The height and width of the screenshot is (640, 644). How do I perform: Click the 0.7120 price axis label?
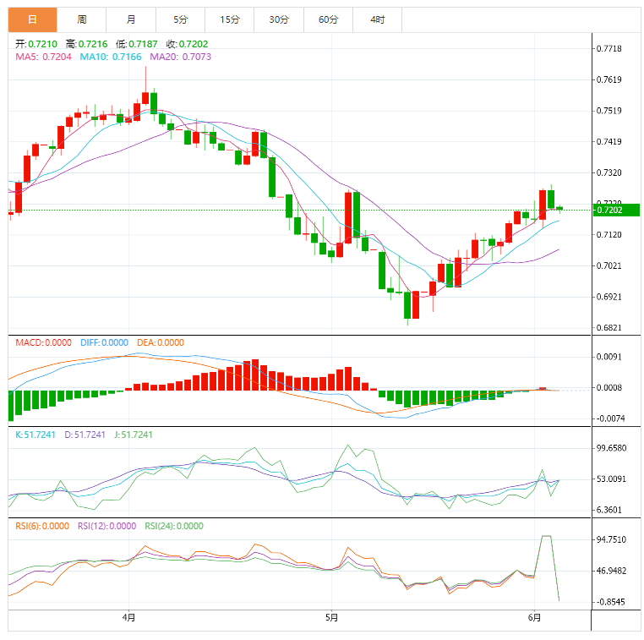[609, 234]
